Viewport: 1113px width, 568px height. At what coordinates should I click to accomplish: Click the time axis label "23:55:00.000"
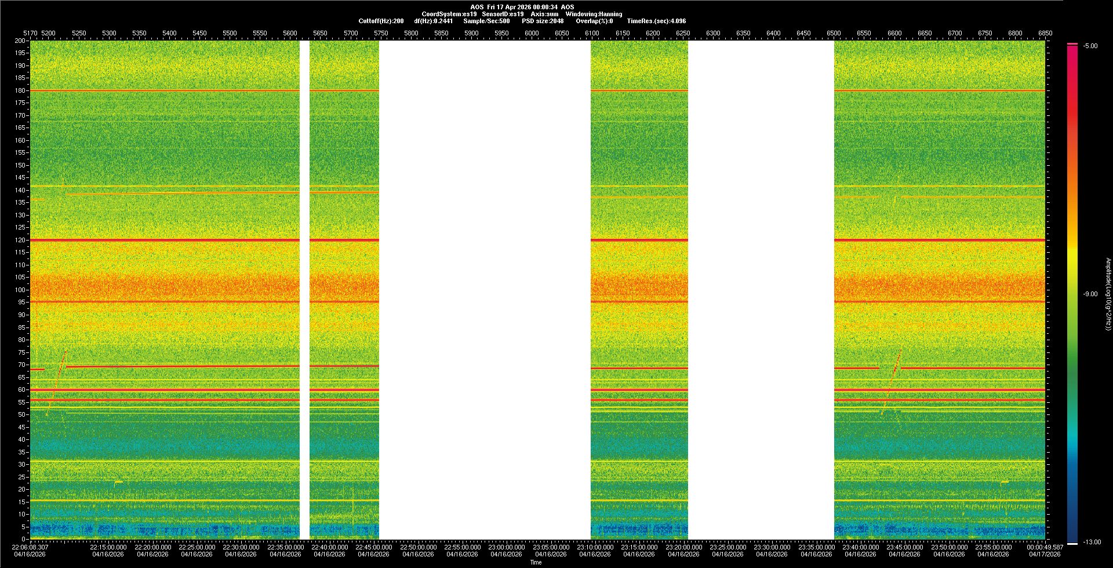pyautogui.click(x=993, y=547)
